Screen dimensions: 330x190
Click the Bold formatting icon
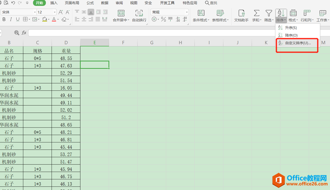[x=4, y=19]
